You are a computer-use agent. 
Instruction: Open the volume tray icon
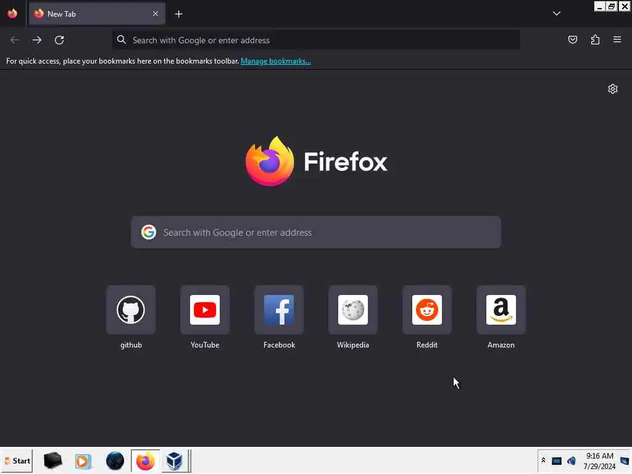click(572, 460)
